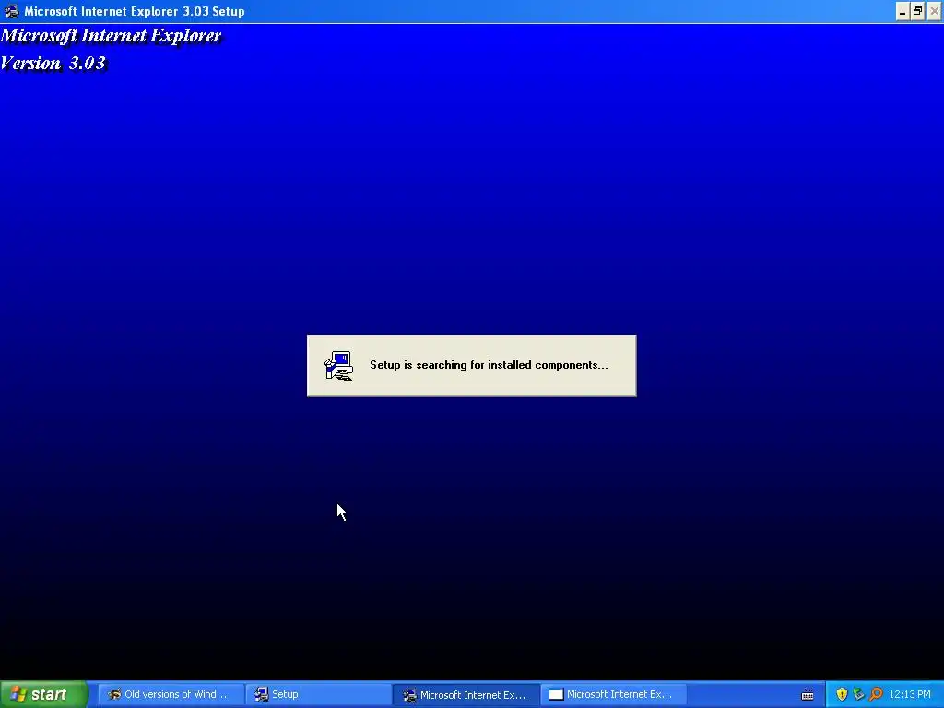
Task: Activate the selected Microsoft Internet Explorer setup taskbar button
Action: click(466, 694)
